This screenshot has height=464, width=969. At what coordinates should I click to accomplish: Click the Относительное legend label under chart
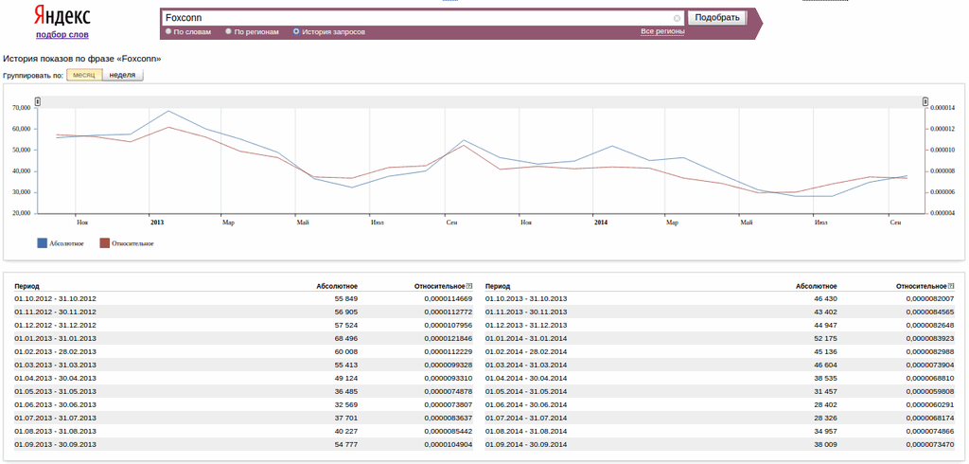pos(132,243)
